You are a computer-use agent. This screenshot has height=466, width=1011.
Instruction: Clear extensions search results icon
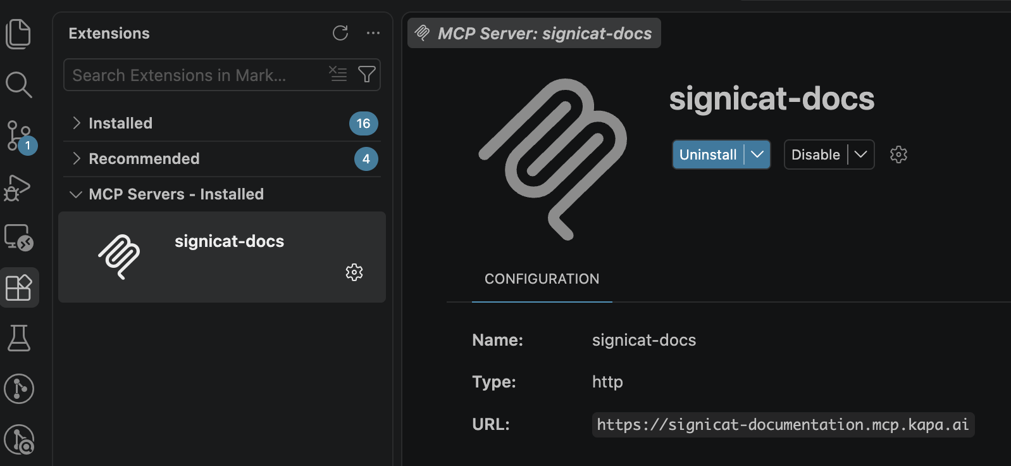pyautogui.click(x=338, y=74)
